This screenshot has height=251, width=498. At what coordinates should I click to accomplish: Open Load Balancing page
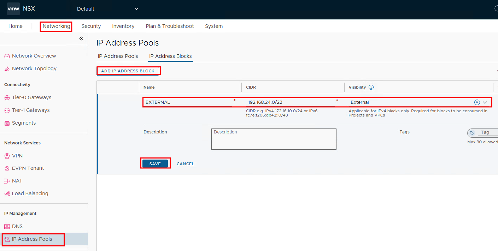click(30, 193)
